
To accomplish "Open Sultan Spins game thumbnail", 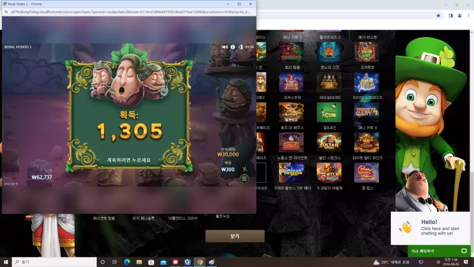I will point(329,142).
